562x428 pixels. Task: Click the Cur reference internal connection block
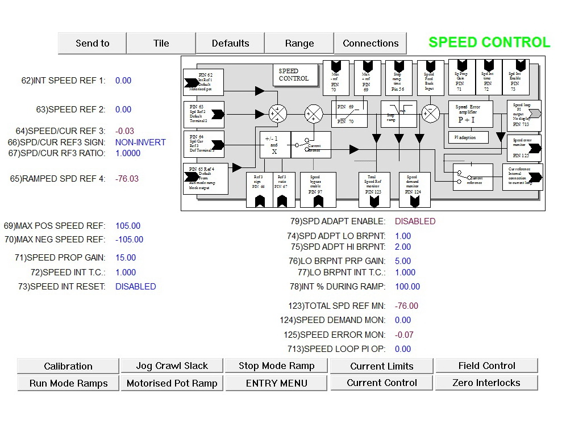523,177
